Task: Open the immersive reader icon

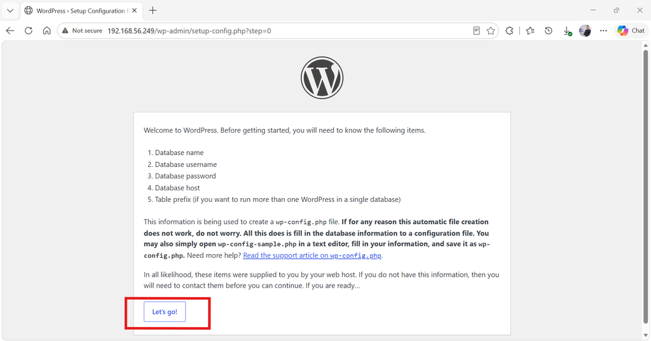Action: [477, 30]
